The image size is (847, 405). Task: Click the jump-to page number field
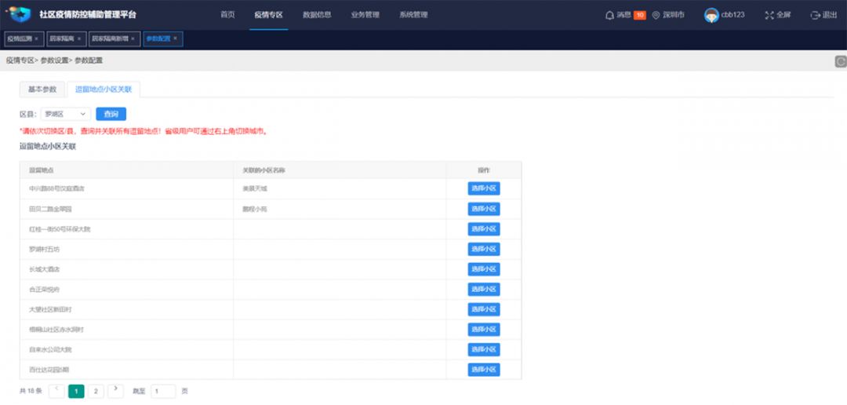(163, 391)
